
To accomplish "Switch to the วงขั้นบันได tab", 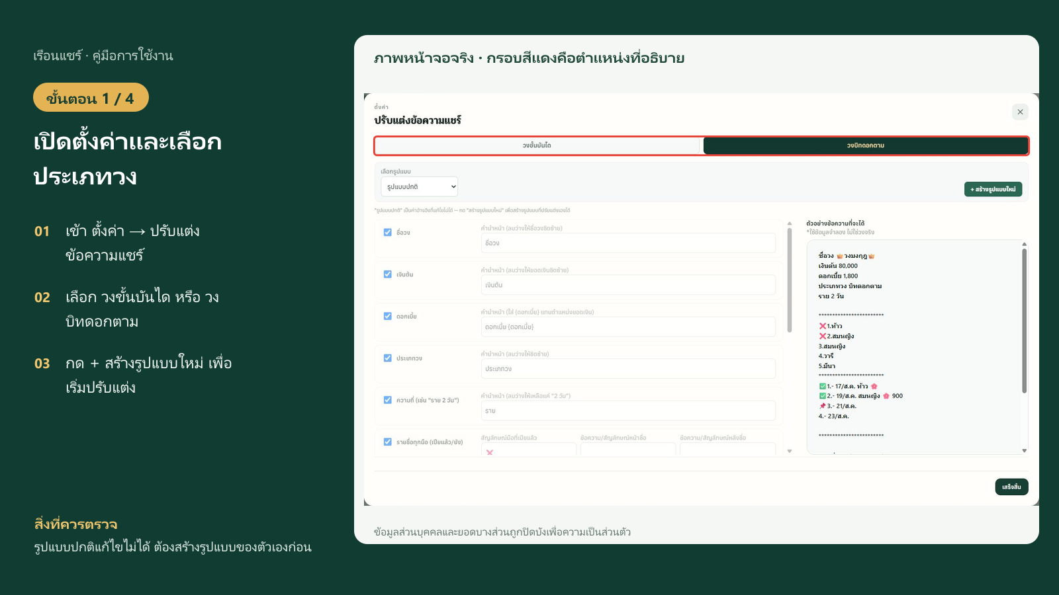I will click(537, 145).
